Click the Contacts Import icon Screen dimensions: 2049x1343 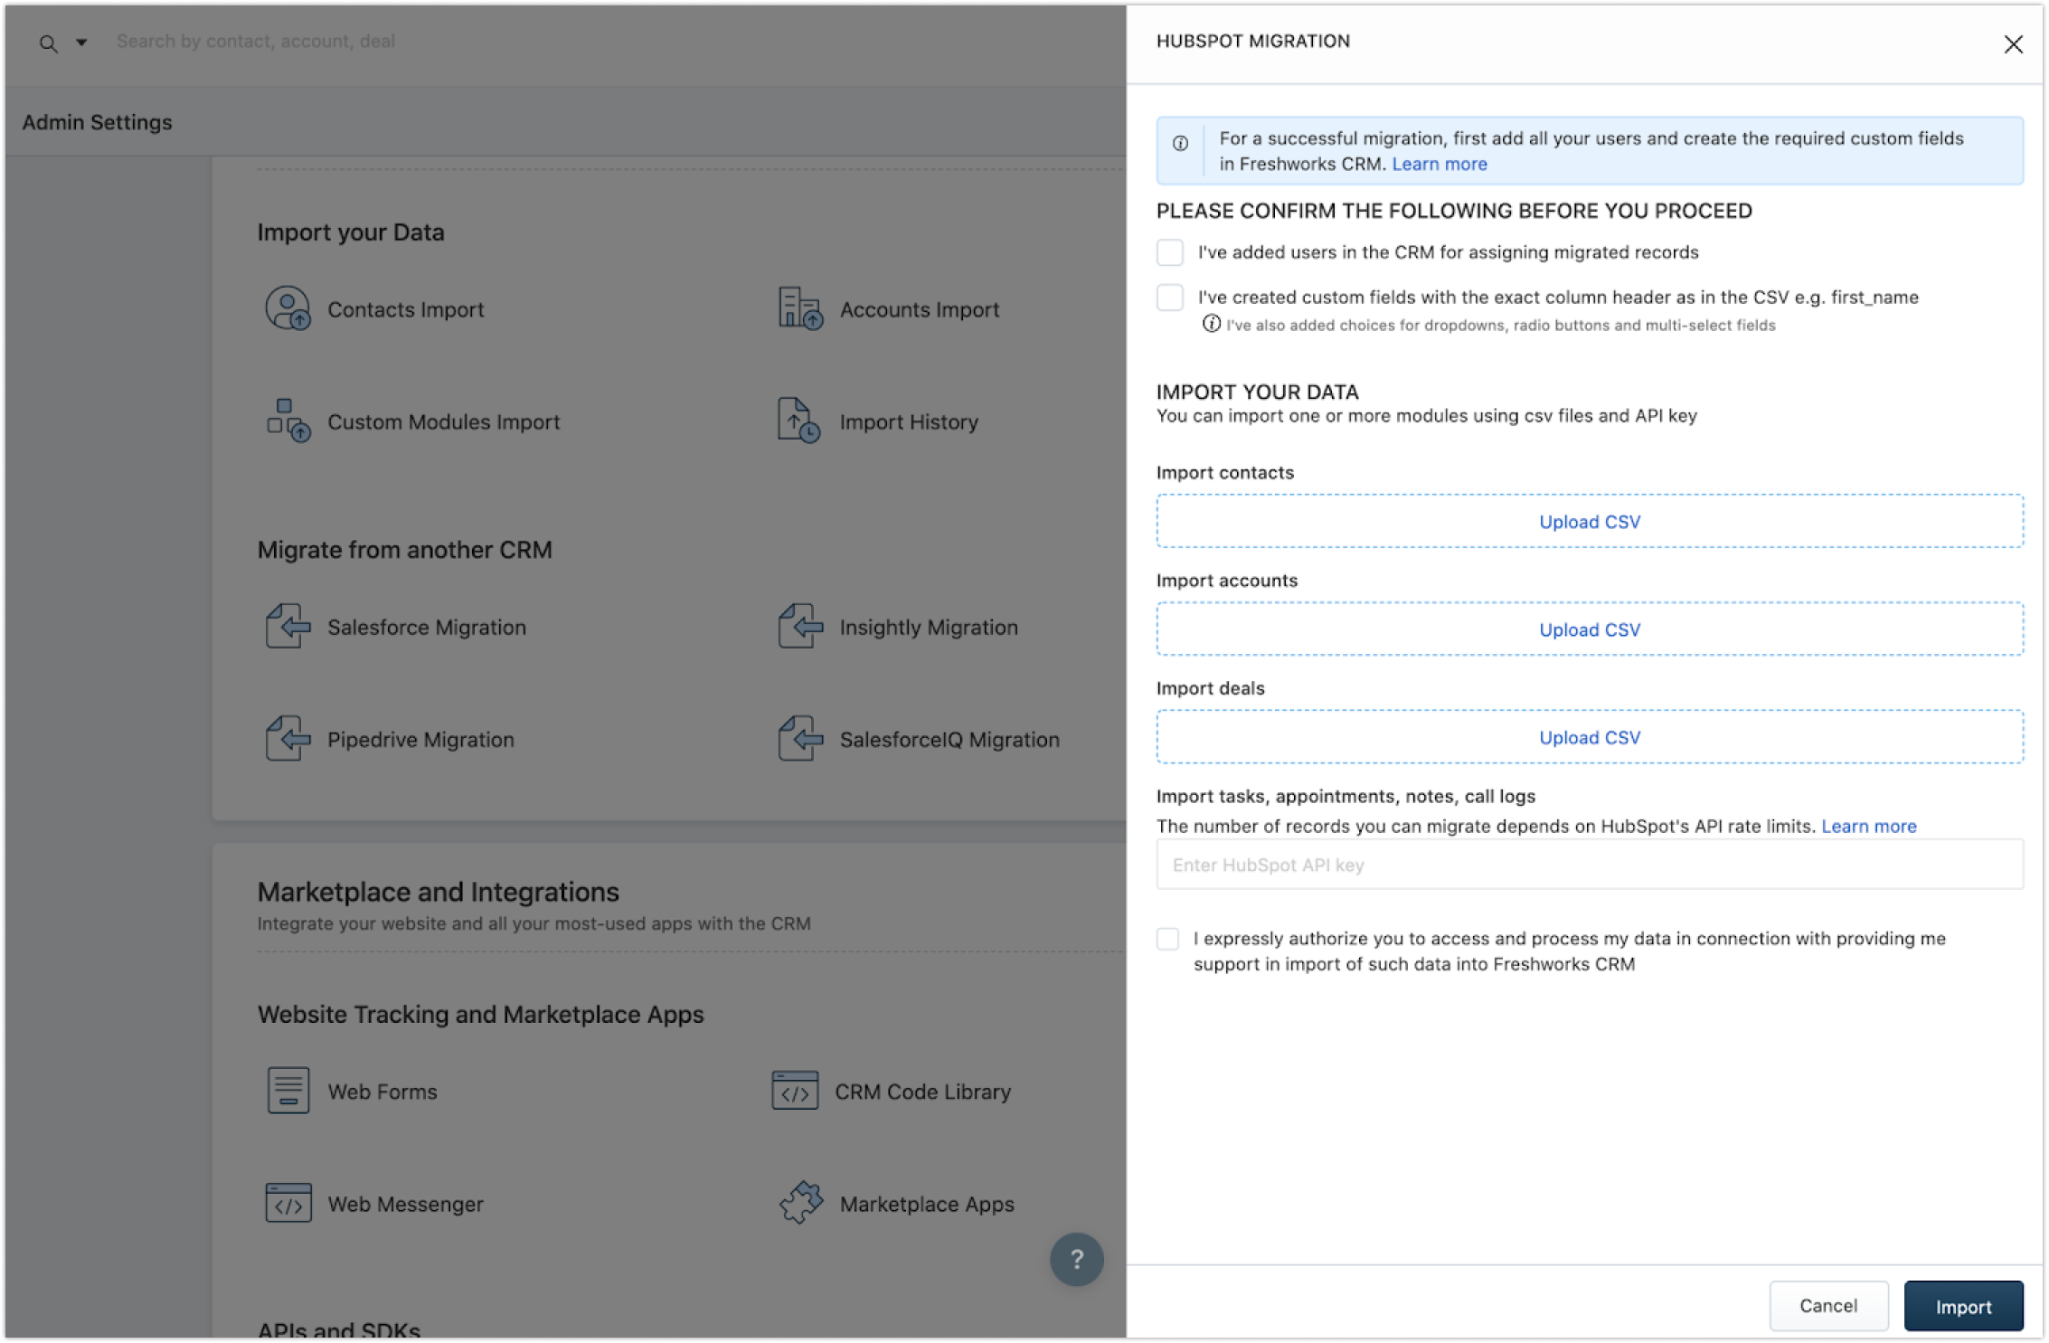click(288, 309)
